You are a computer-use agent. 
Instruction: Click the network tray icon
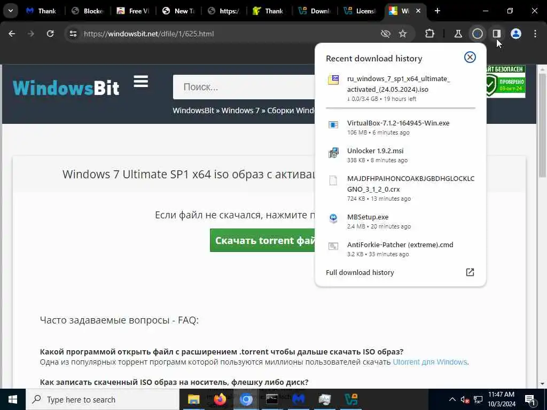[x=478, y=399]
